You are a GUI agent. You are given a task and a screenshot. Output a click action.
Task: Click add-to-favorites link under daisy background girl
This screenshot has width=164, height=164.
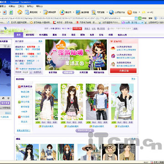73,126
